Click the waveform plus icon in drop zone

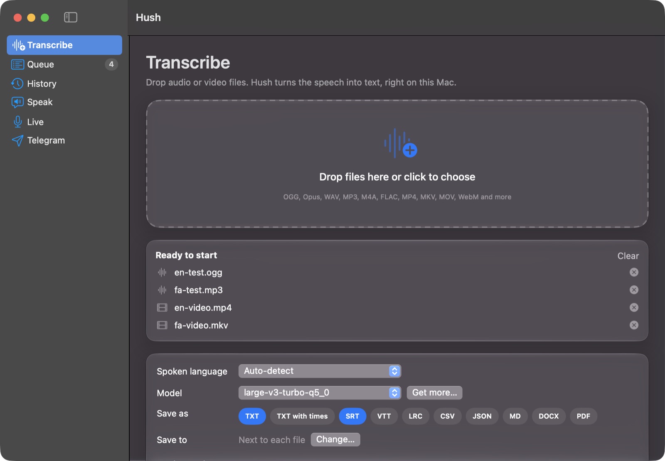[x=400, y=143]
